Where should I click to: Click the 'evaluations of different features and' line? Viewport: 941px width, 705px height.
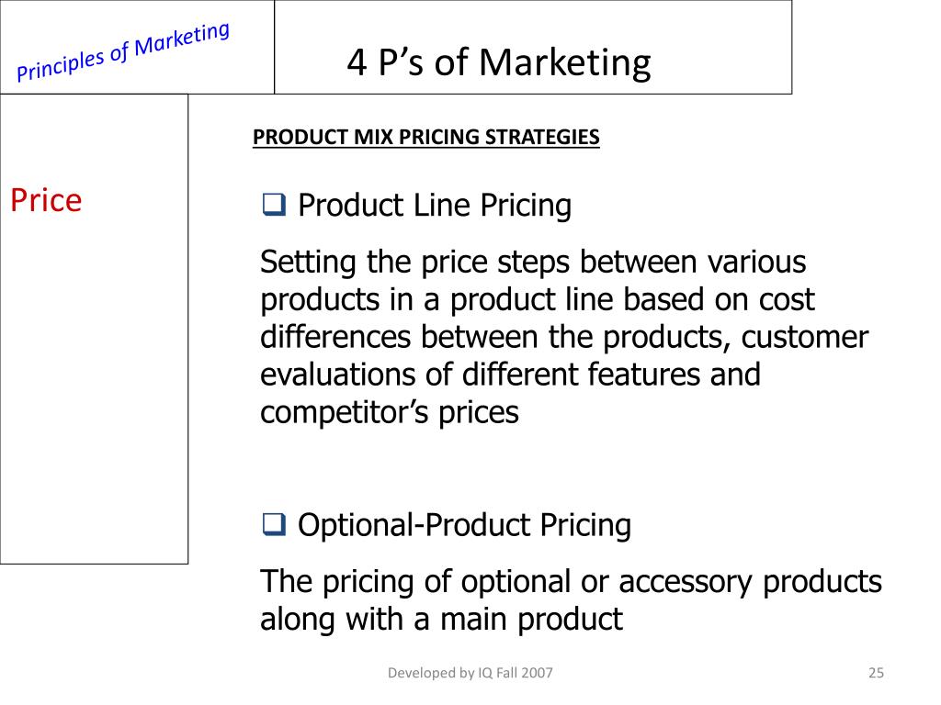tap(510, 375)
